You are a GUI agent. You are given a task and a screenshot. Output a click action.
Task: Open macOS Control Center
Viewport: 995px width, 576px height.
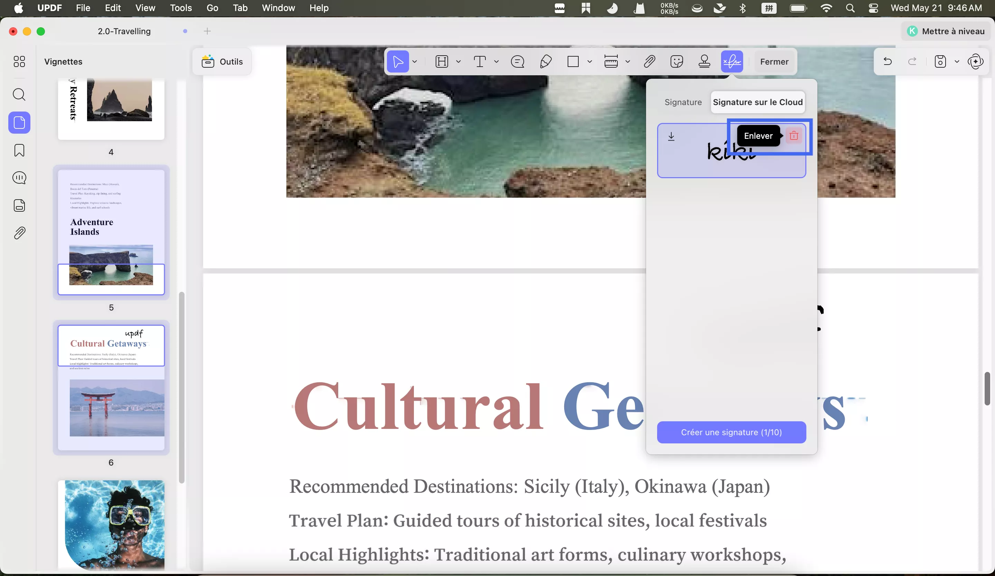point(873,8)
